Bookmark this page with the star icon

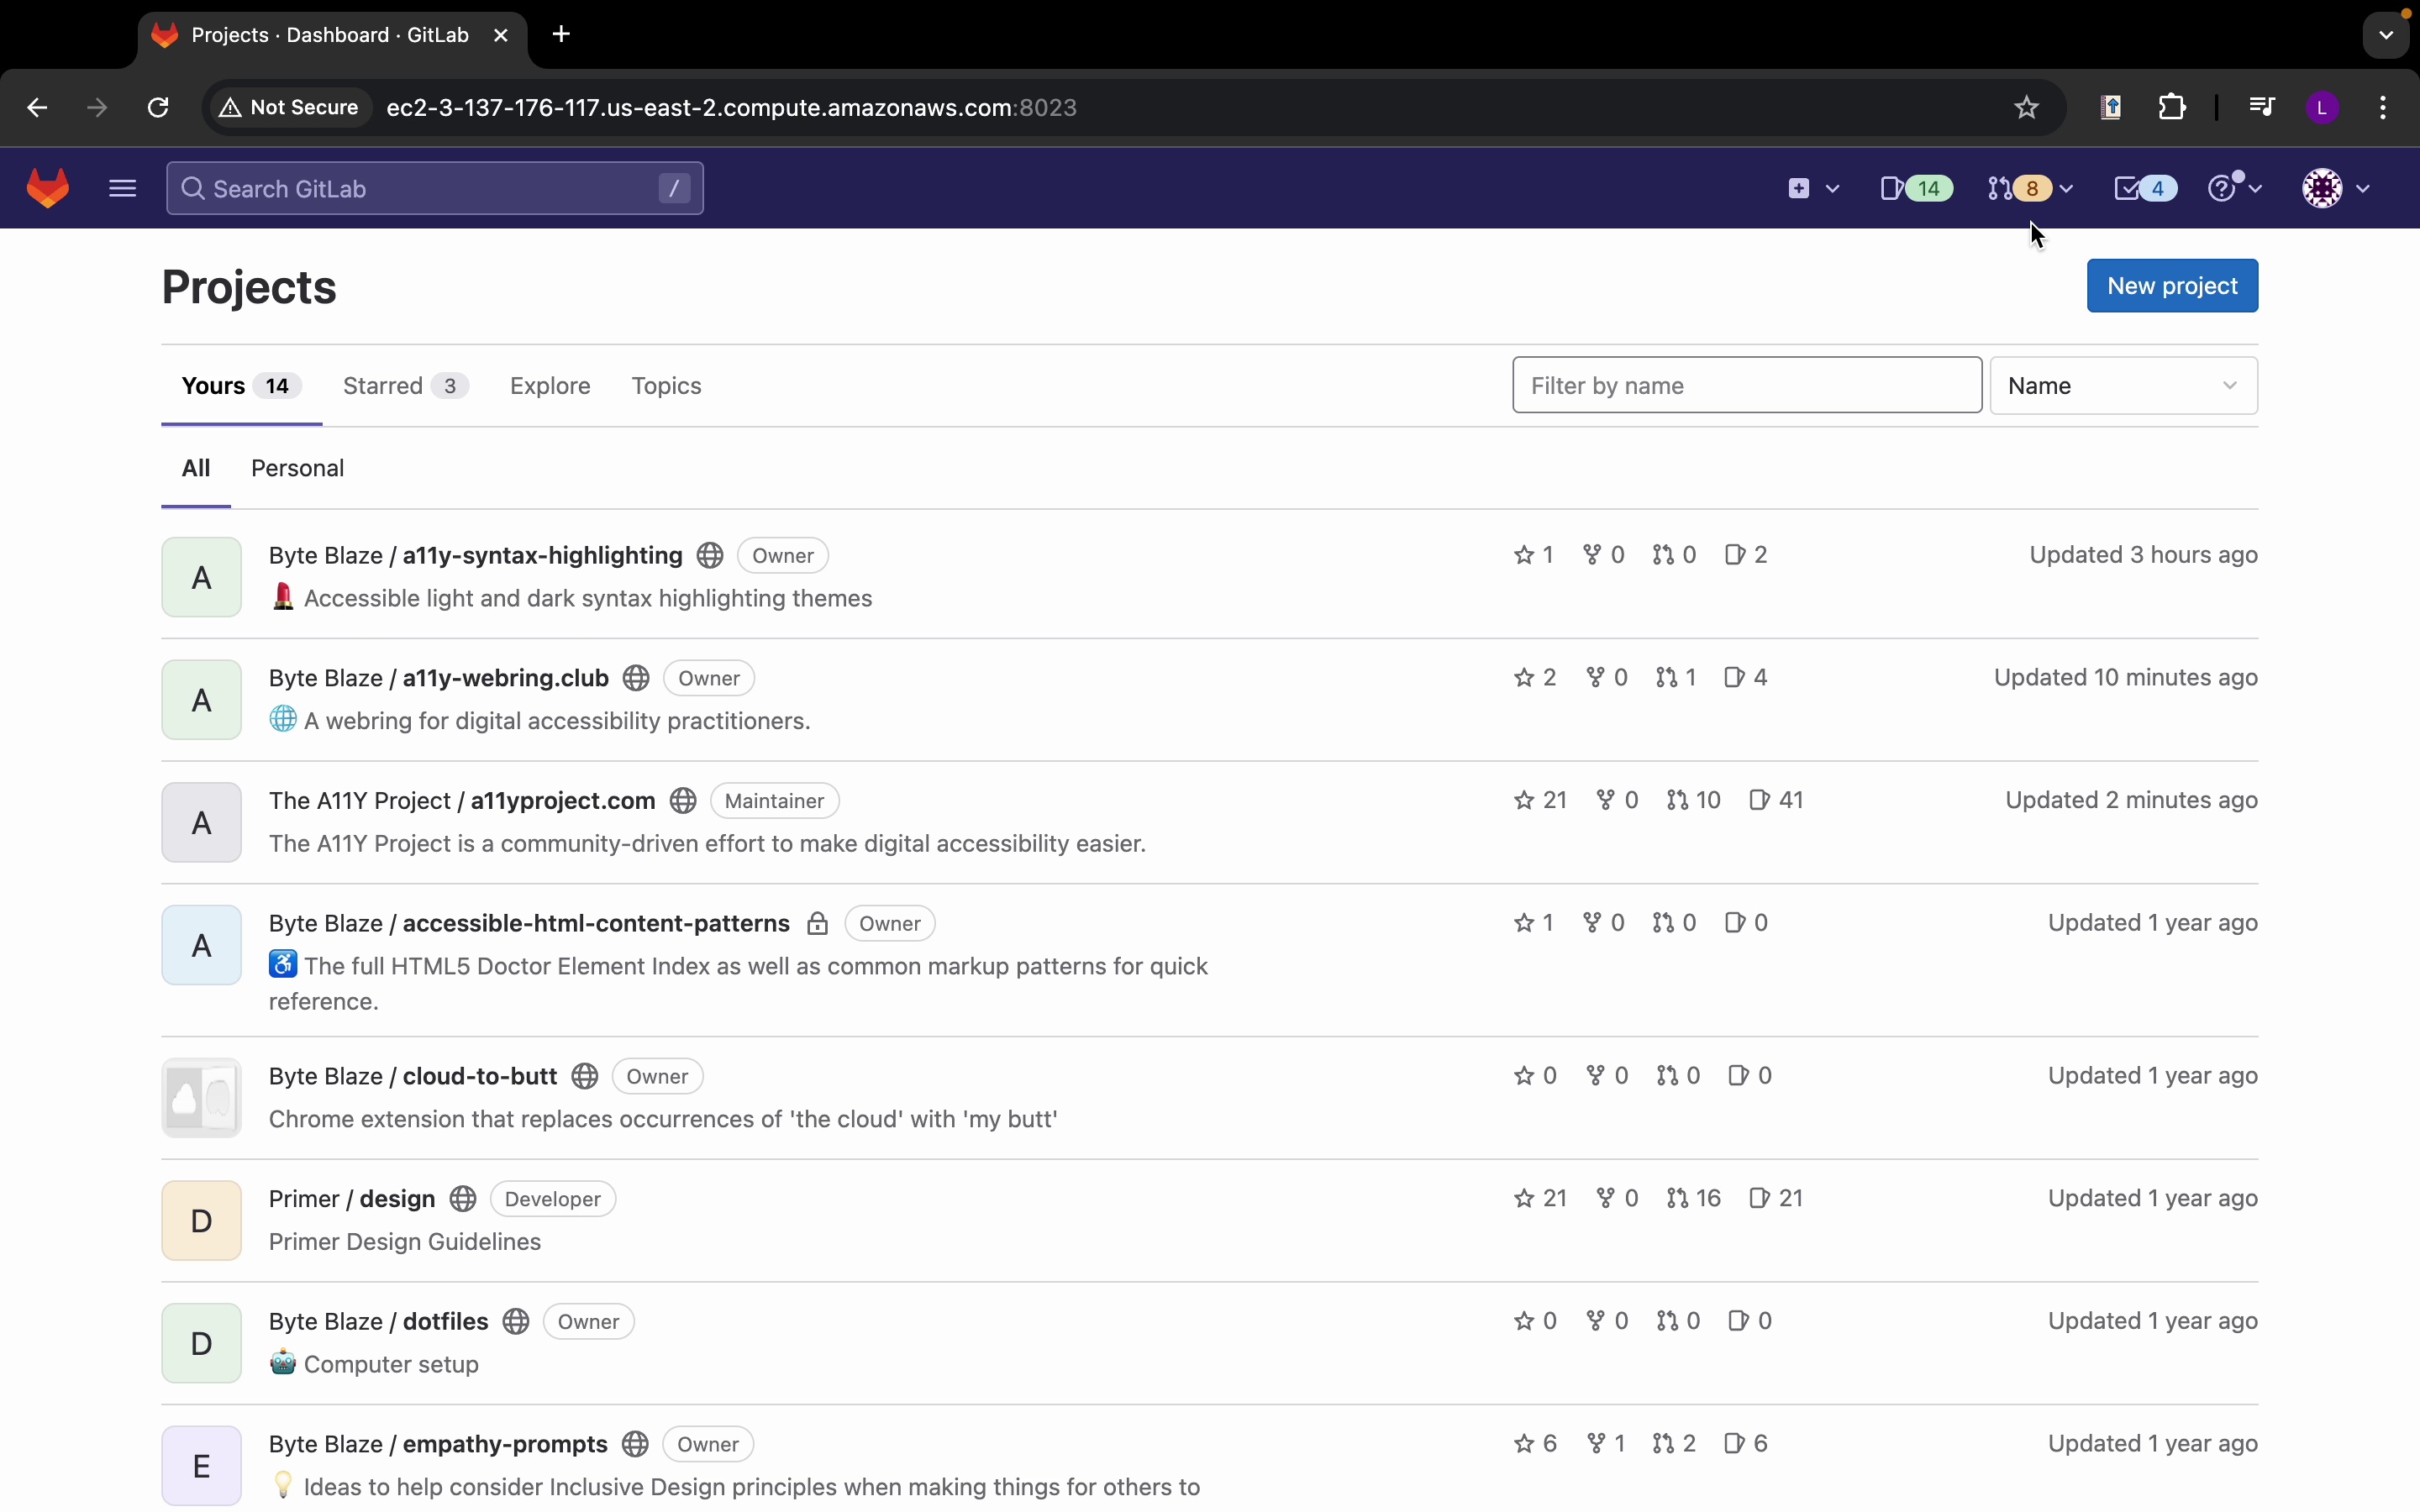[2026, 107]
